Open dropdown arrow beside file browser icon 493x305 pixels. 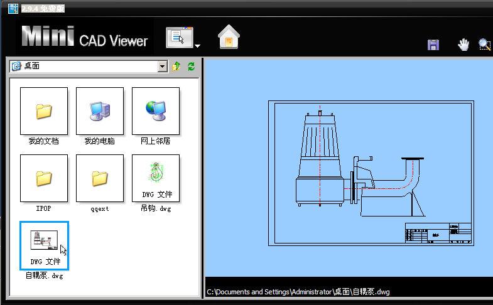[x=197, y=45]
